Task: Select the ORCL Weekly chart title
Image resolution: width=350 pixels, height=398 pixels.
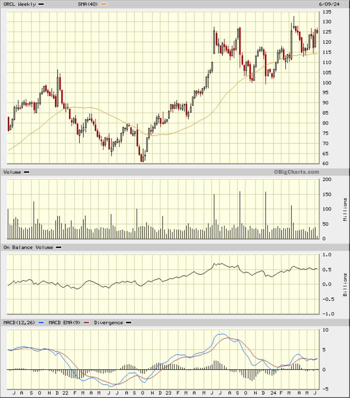Action: pyautogui.click(x=20, y=4)
